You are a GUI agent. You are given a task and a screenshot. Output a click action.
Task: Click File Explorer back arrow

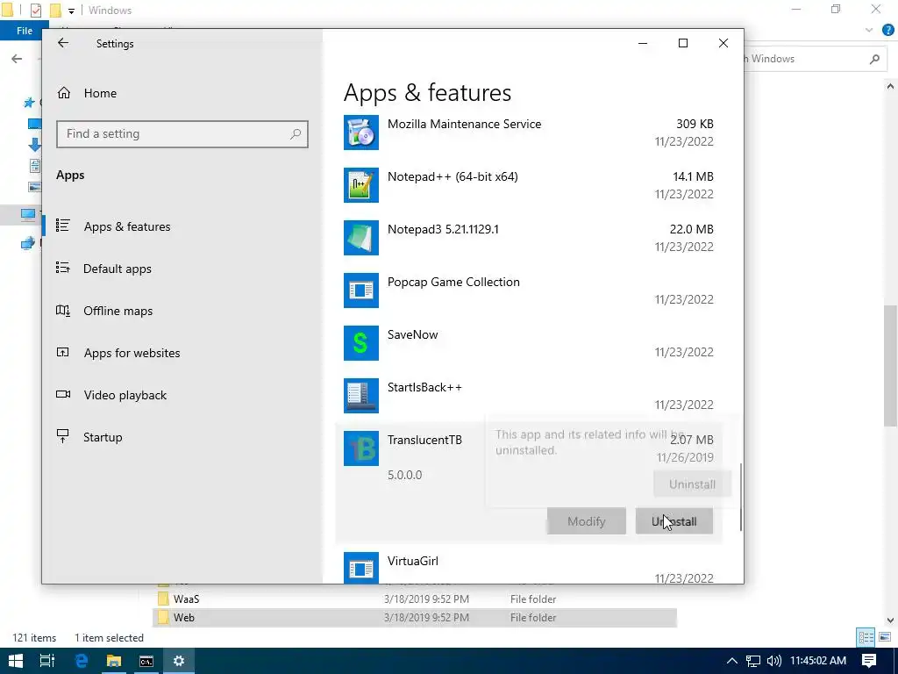[17, 59]
